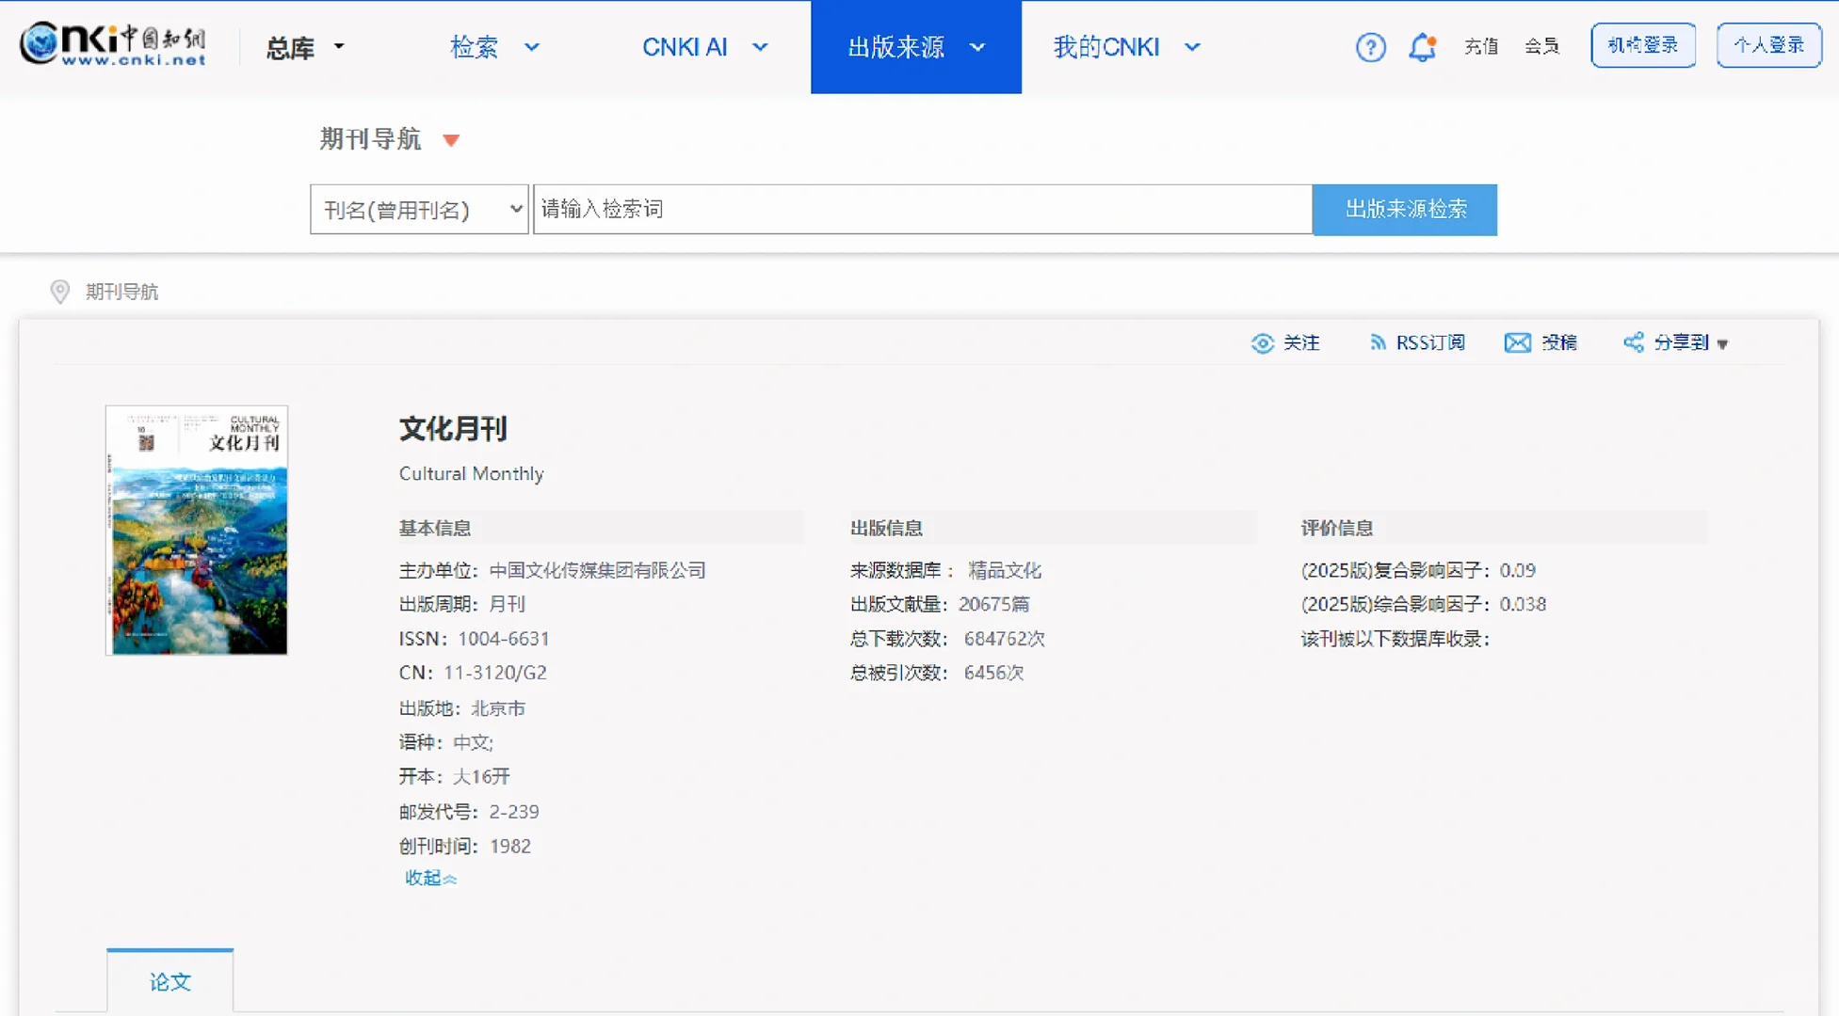Expand the 刊名(曾用刊名) search field selector

pyautogui.click(x=419, y=209)
